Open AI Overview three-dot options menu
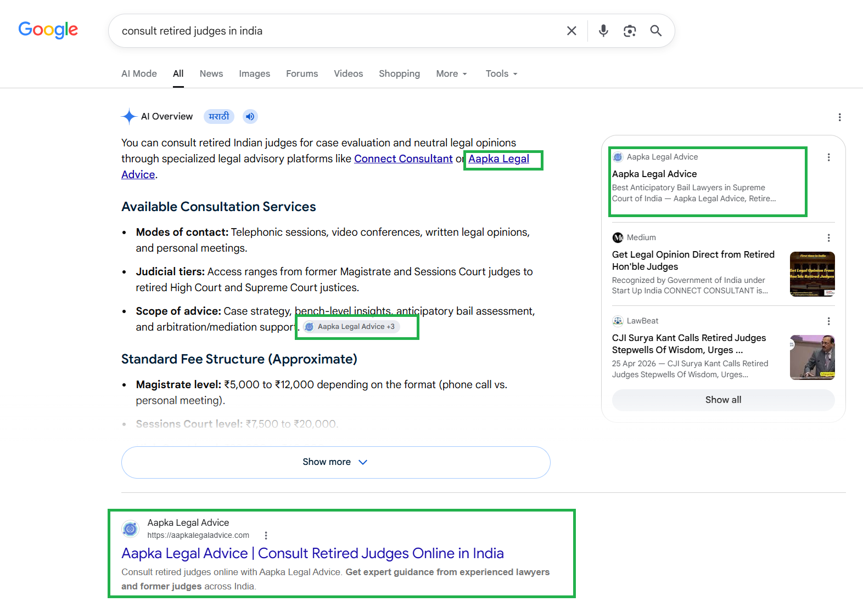863x602 pixels. click(839, 117)
